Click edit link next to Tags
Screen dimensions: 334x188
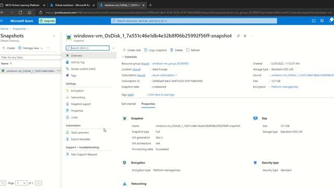pos(130,95)
